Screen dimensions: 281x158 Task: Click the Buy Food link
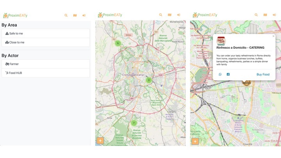pyautogui.click(x=263, y=75)
